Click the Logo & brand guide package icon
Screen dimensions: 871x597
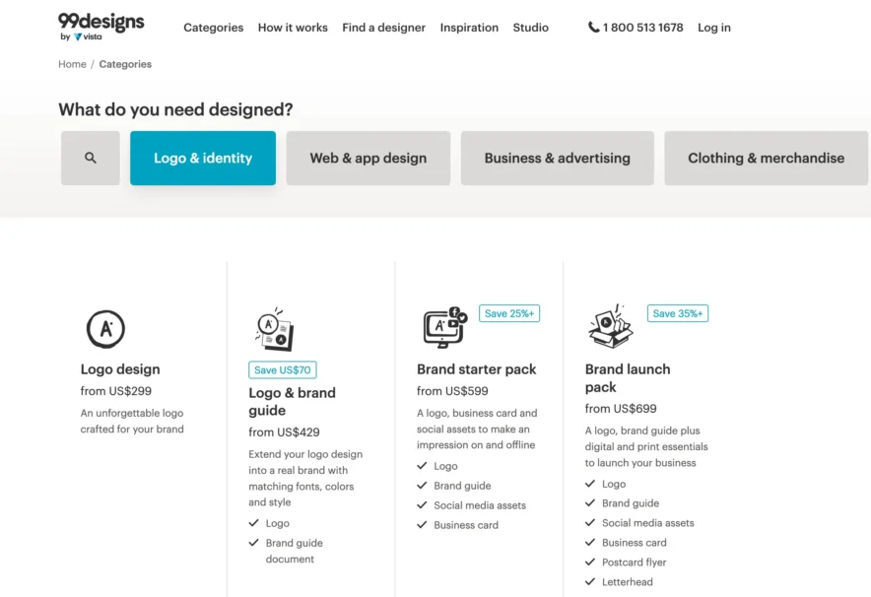[x=275, y=328]
